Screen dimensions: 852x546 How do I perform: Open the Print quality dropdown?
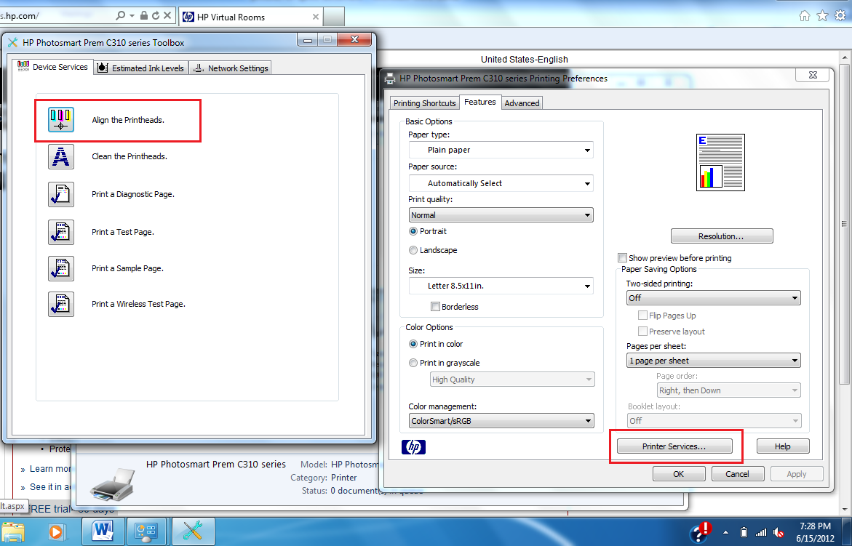coord(501,215)
